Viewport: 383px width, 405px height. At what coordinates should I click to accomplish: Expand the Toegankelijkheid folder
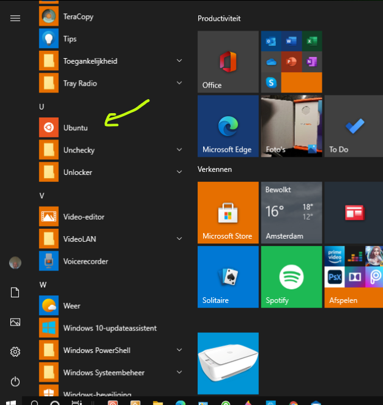pos(179,61)
